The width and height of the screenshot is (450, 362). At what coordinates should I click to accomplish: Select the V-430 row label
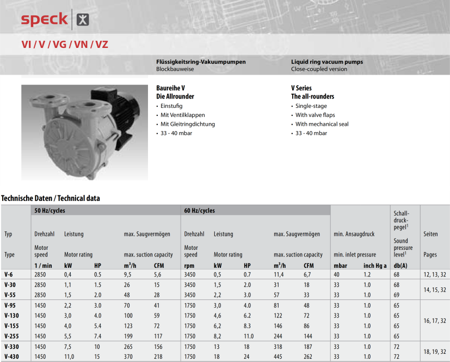(11, 356)
